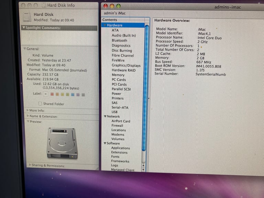Image resolution: width=264 pixels, height=198 pixels.
Task: Click the Contents list blue scrollbar thumb
Action: click(145, 88)
